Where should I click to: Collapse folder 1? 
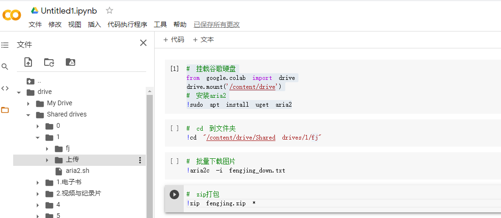point(38,138)
